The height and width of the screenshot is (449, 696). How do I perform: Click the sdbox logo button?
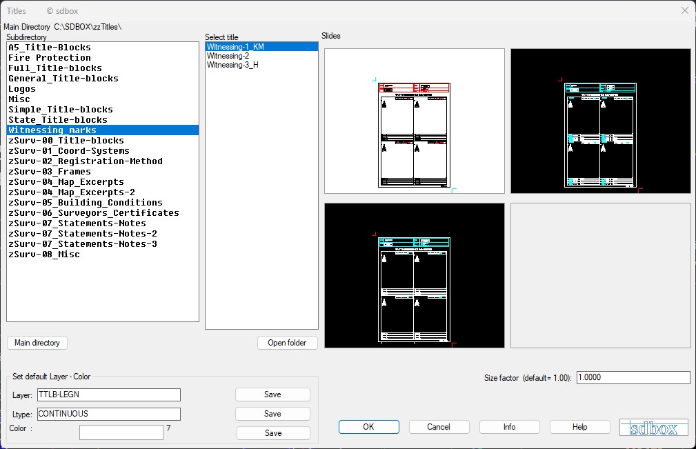pyautogui.click(x=654, y=427)
